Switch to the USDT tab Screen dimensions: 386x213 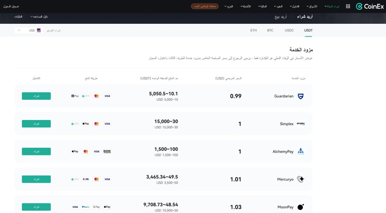coord(308,30)
